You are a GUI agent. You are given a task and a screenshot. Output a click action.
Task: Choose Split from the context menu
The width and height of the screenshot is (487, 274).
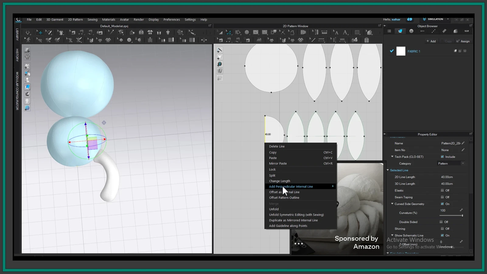coord(272,175)
